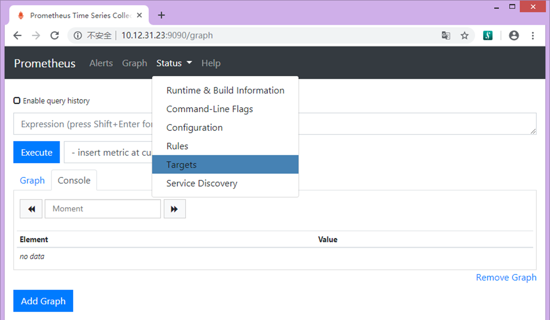This screenshot has height=320, width=550.
Task: Open the Chrome profile avatar menu
Action: point(514,35)
